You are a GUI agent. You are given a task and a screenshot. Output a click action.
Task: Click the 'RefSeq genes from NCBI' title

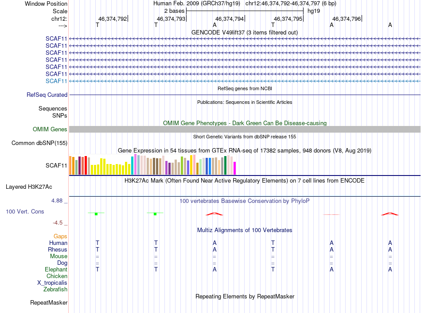(x=245, y=88)
